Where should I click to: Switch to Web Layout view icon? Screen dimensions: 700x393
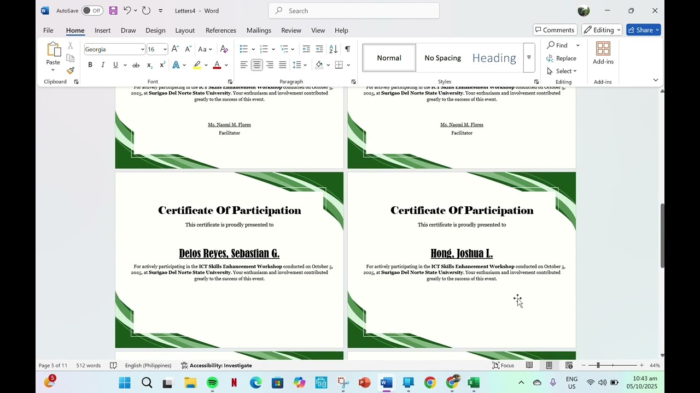tap(569, 365)
